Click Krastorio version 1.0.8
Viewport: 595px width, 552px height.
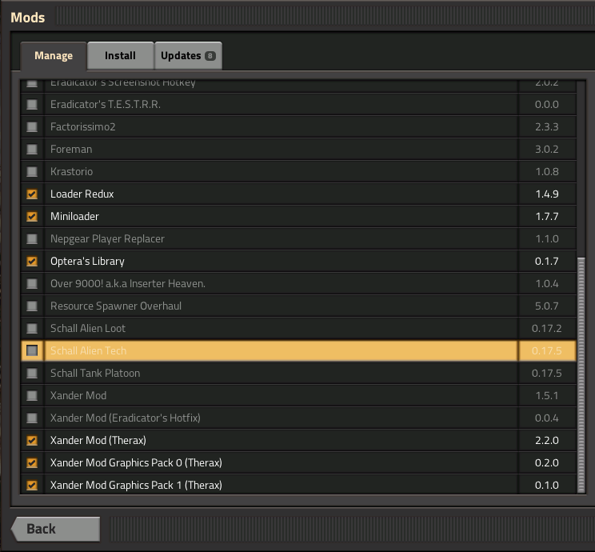pos(547,171)
